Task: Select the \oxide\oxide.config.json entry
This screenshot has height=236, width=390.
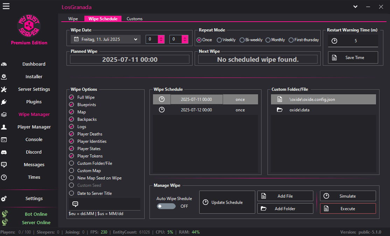Action: [323, 99]
